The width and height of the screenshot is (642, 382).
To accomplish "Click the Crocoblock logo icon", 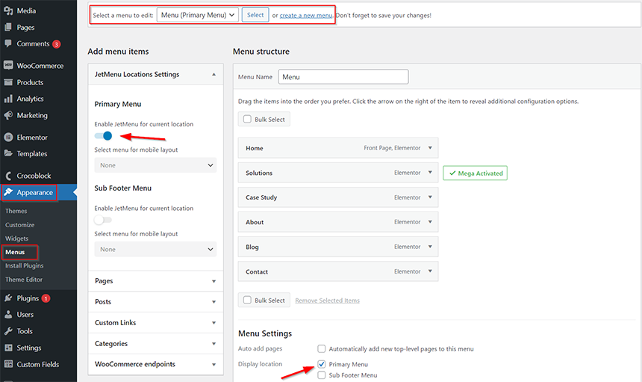I will (x=8, y=176).
